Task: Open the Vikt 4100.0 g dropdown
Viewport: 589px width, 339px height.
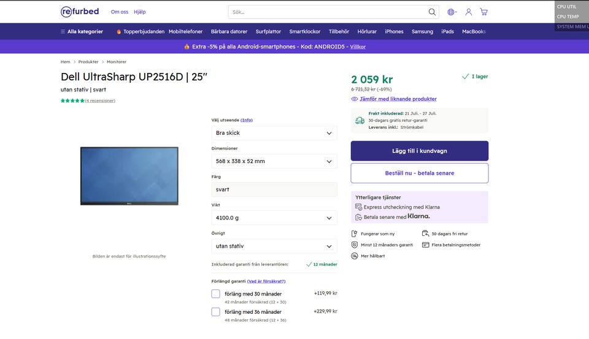Action: coord(274,218)
